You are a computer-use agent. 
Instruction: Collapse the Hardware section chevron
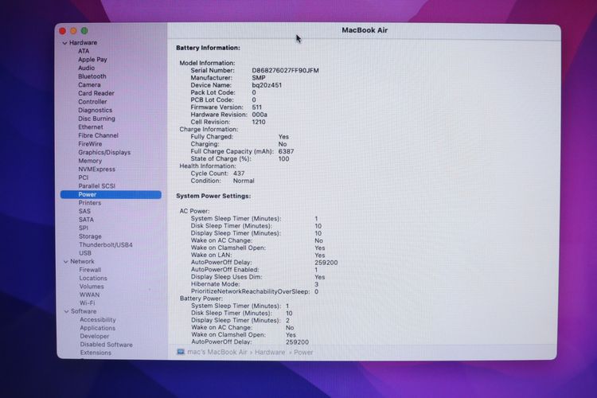coord(64,43)
